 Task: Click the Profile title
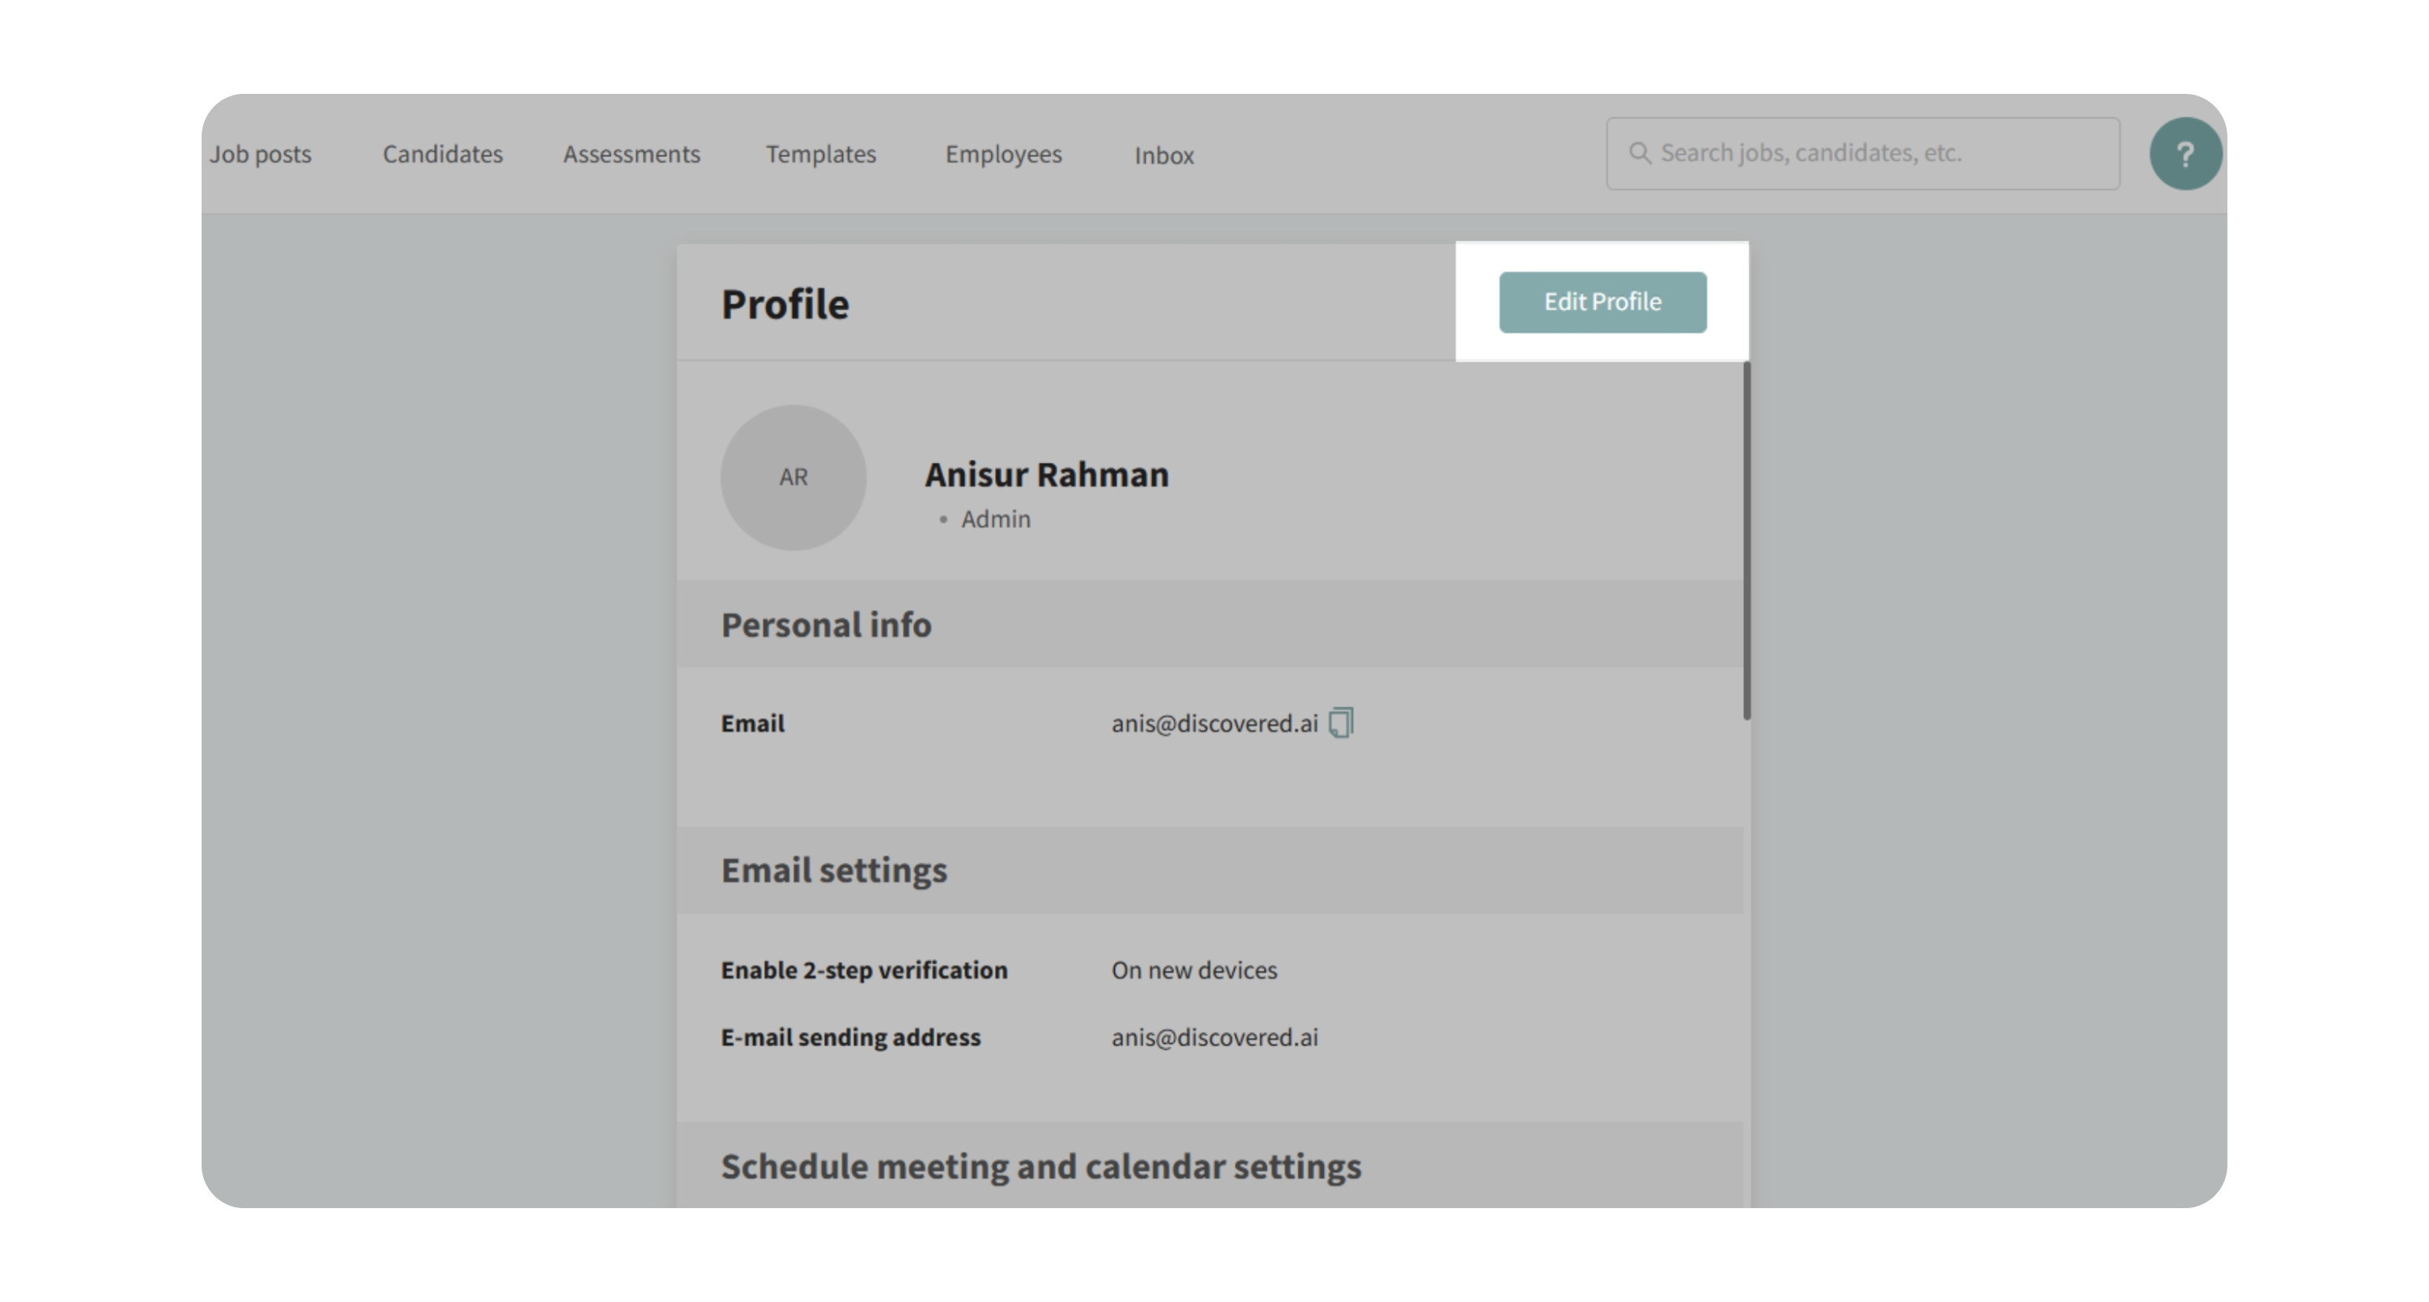(785, 303)
